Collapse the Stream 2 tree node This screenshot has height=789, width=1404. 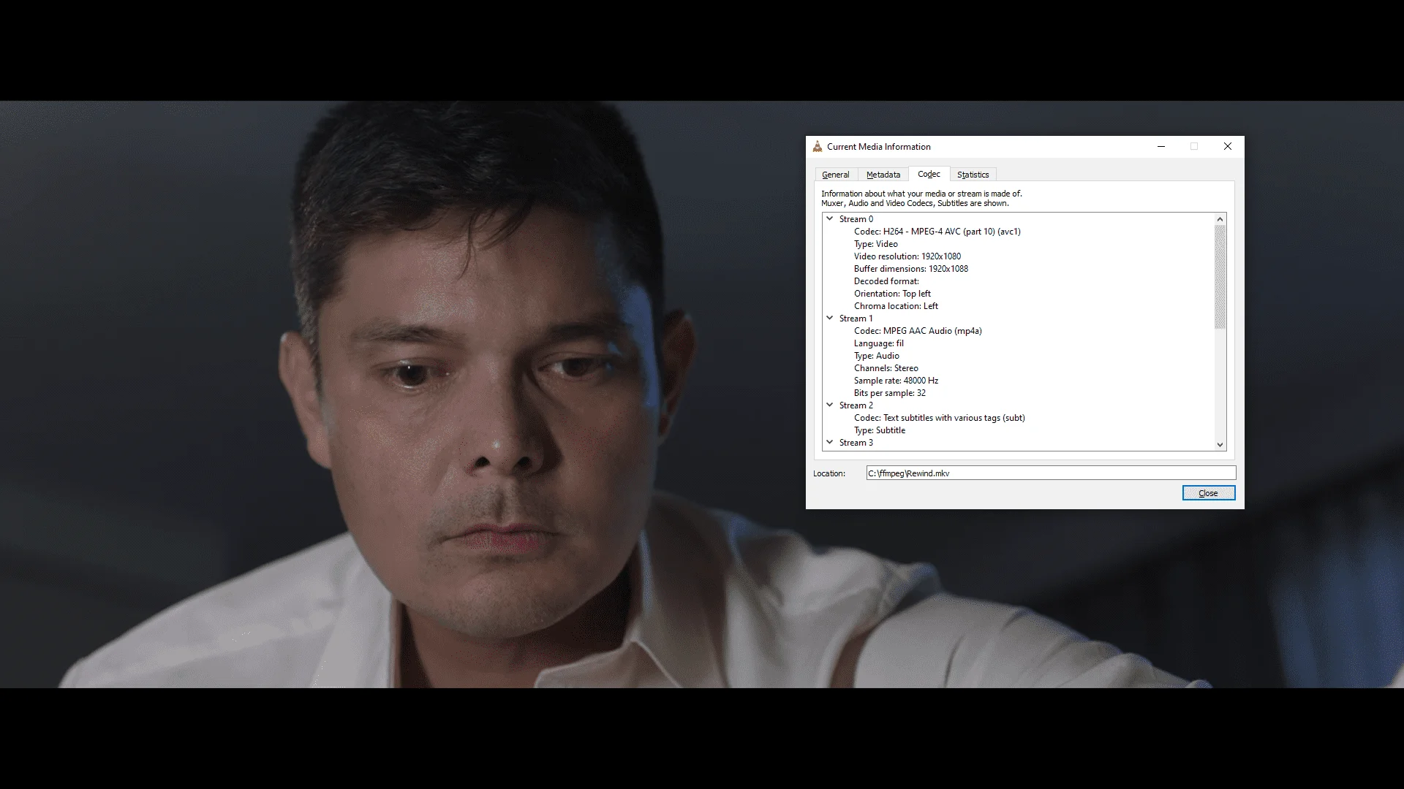(x=830, y=405)
